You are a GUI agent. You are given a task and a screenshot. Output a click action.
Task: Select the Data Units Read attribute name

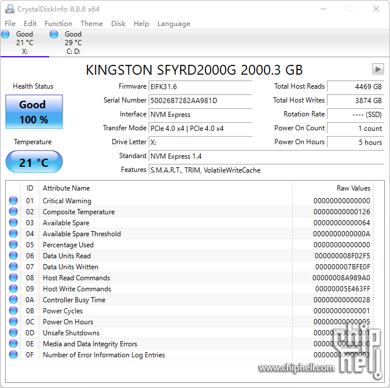67,256
